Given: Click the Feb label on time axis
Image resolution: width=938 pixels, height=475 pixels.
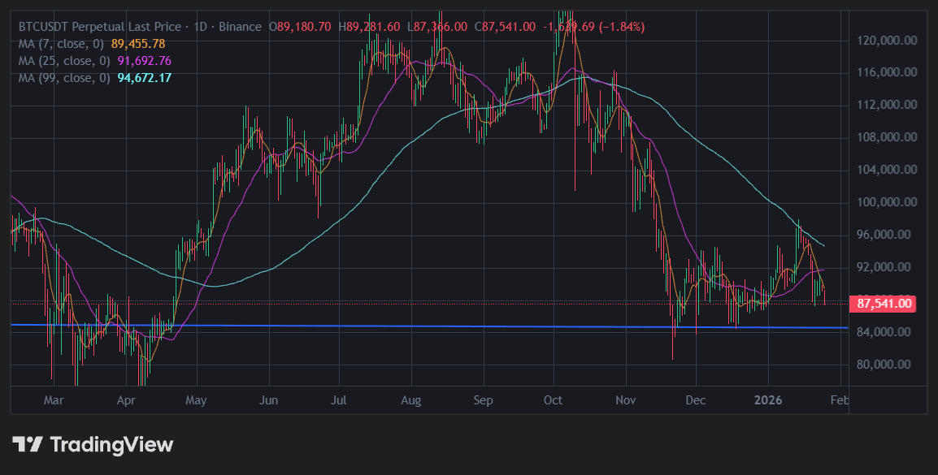Looking at the screenshot, I should [840, 399].
